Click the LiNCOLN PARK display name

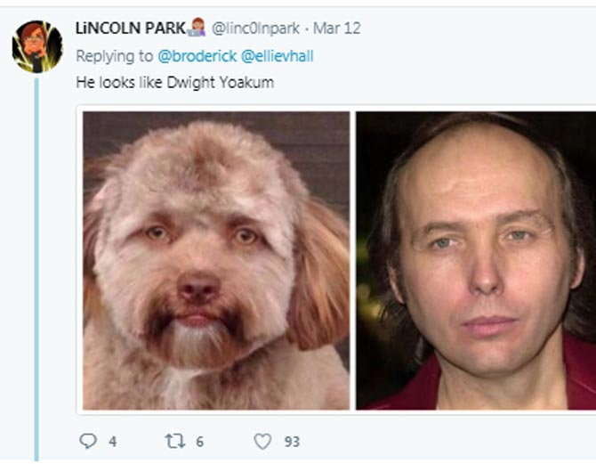click(131, 28)
